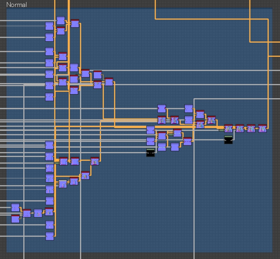Click the green connector beside the arch-curve red-header node
Viewport: 280px width, 259px height.
(x=57, y=163)
